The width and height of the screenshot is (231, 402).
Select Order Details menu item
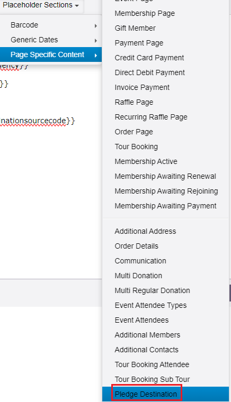tap(165, 246)
